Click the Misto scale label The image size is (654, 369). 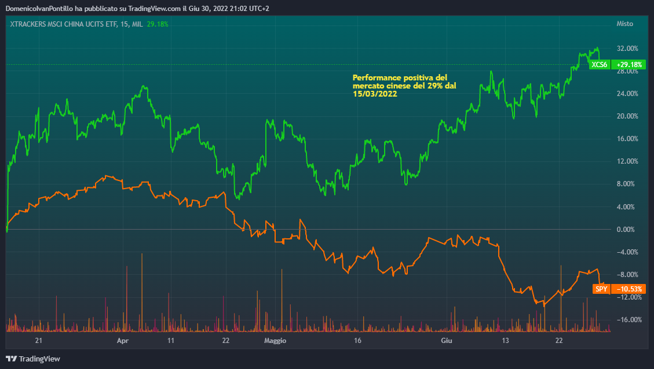[625, 24]
